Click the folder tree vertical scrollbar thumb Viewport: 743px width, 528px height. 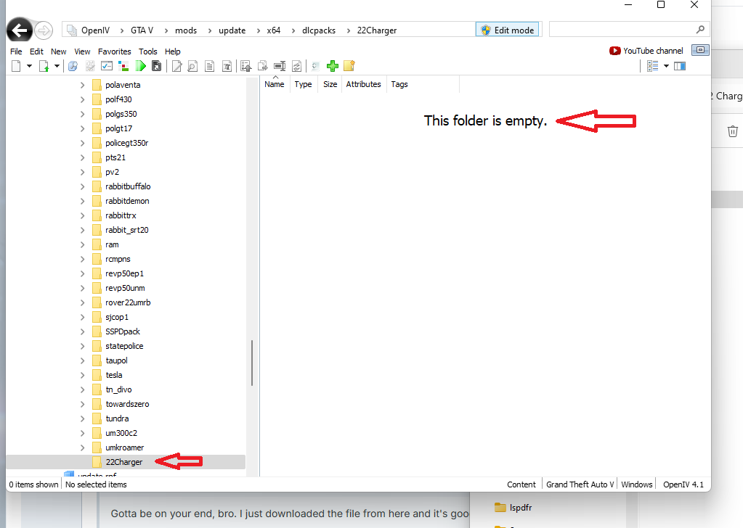[251, 363]
